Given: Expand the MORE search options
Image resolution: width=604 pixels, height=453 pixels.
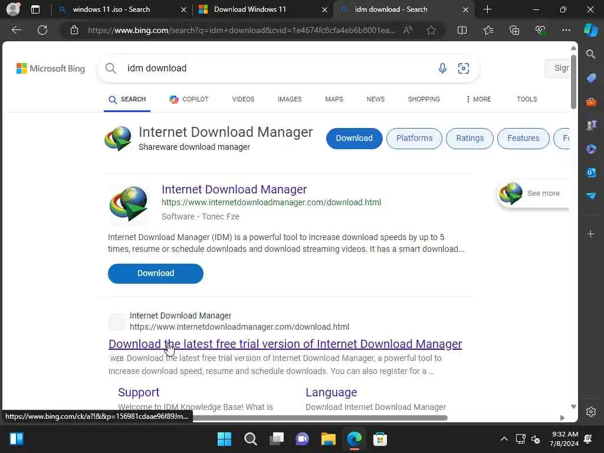Looking at the screenshot, I should coord(478,99).
